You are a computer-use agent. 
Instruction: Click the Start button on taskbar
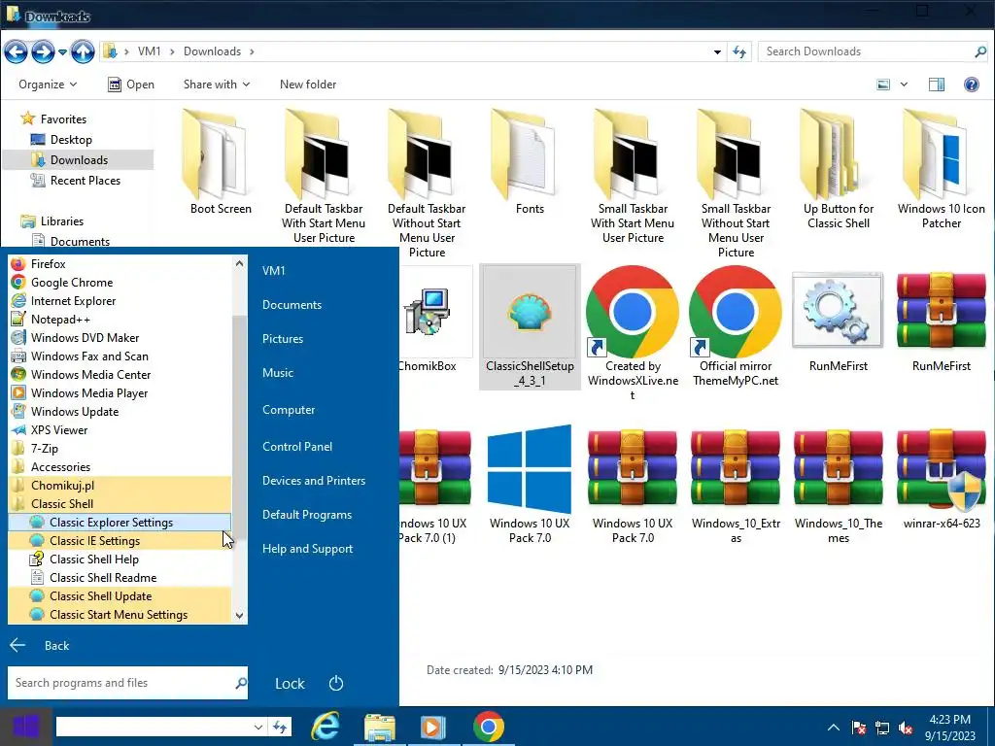(x=26, y=727)
